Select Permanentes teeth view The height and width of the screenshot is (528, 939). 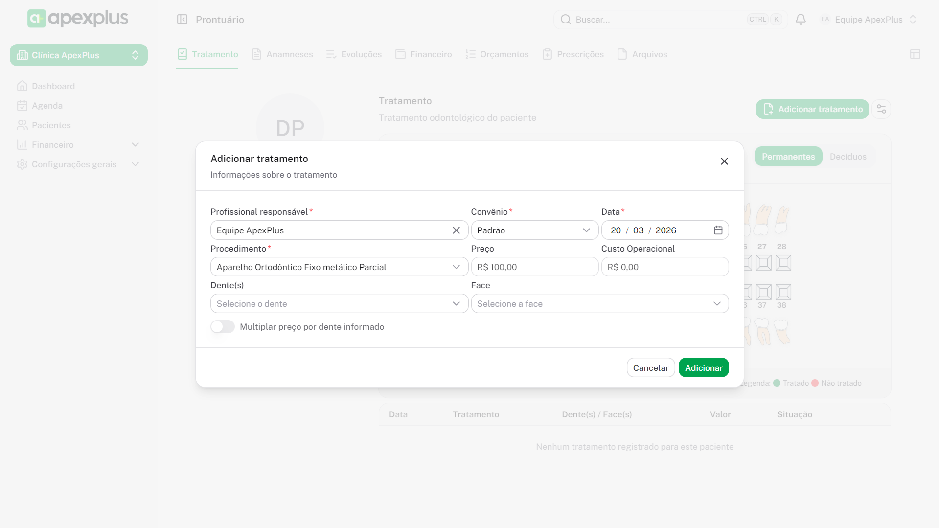788,157
